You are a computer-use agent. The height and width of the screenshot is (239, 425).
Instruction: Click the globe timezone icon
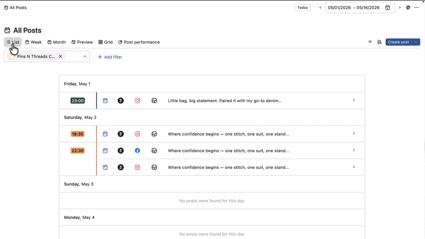click(408, 8)
